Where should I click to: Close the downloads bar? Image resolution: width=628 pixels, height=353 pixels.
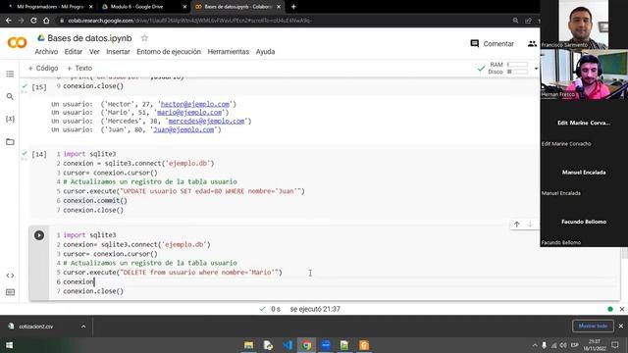pos(621,327)
